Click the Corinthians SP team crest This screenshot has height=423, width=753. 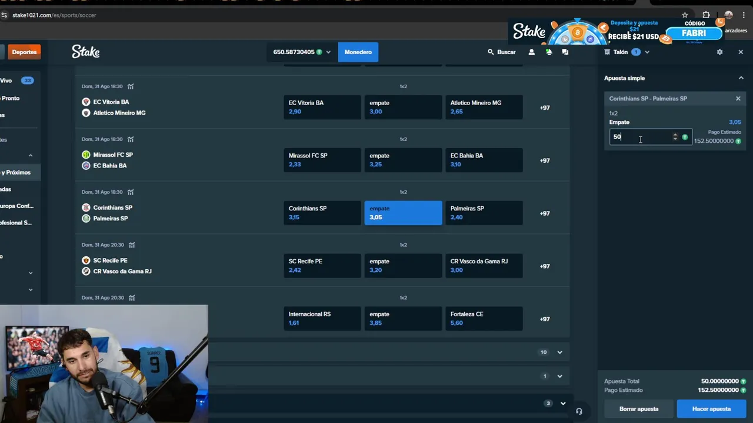point(86,207)
